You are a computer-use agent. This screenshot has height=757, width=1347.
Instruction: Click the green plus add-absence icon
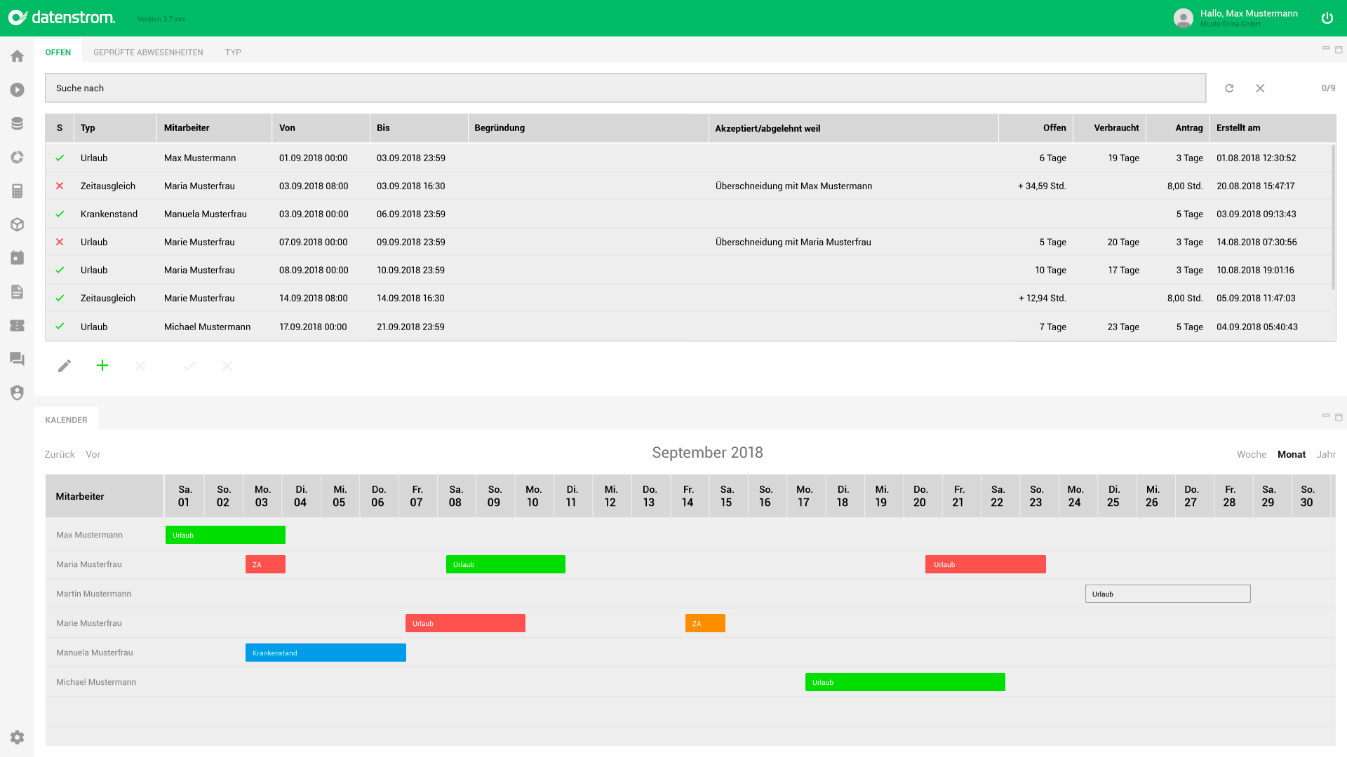point(102,365)
